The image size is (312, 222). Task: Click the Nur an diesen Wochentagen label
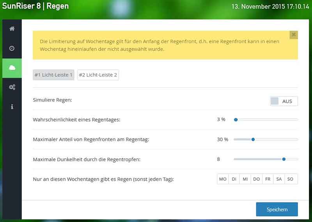[x=103, y=179]
